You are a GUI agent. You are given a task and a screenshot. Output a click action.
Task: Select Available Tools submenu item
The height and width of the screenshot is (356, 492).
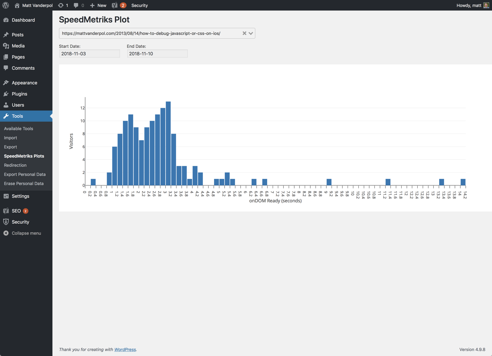coord(18,128)
